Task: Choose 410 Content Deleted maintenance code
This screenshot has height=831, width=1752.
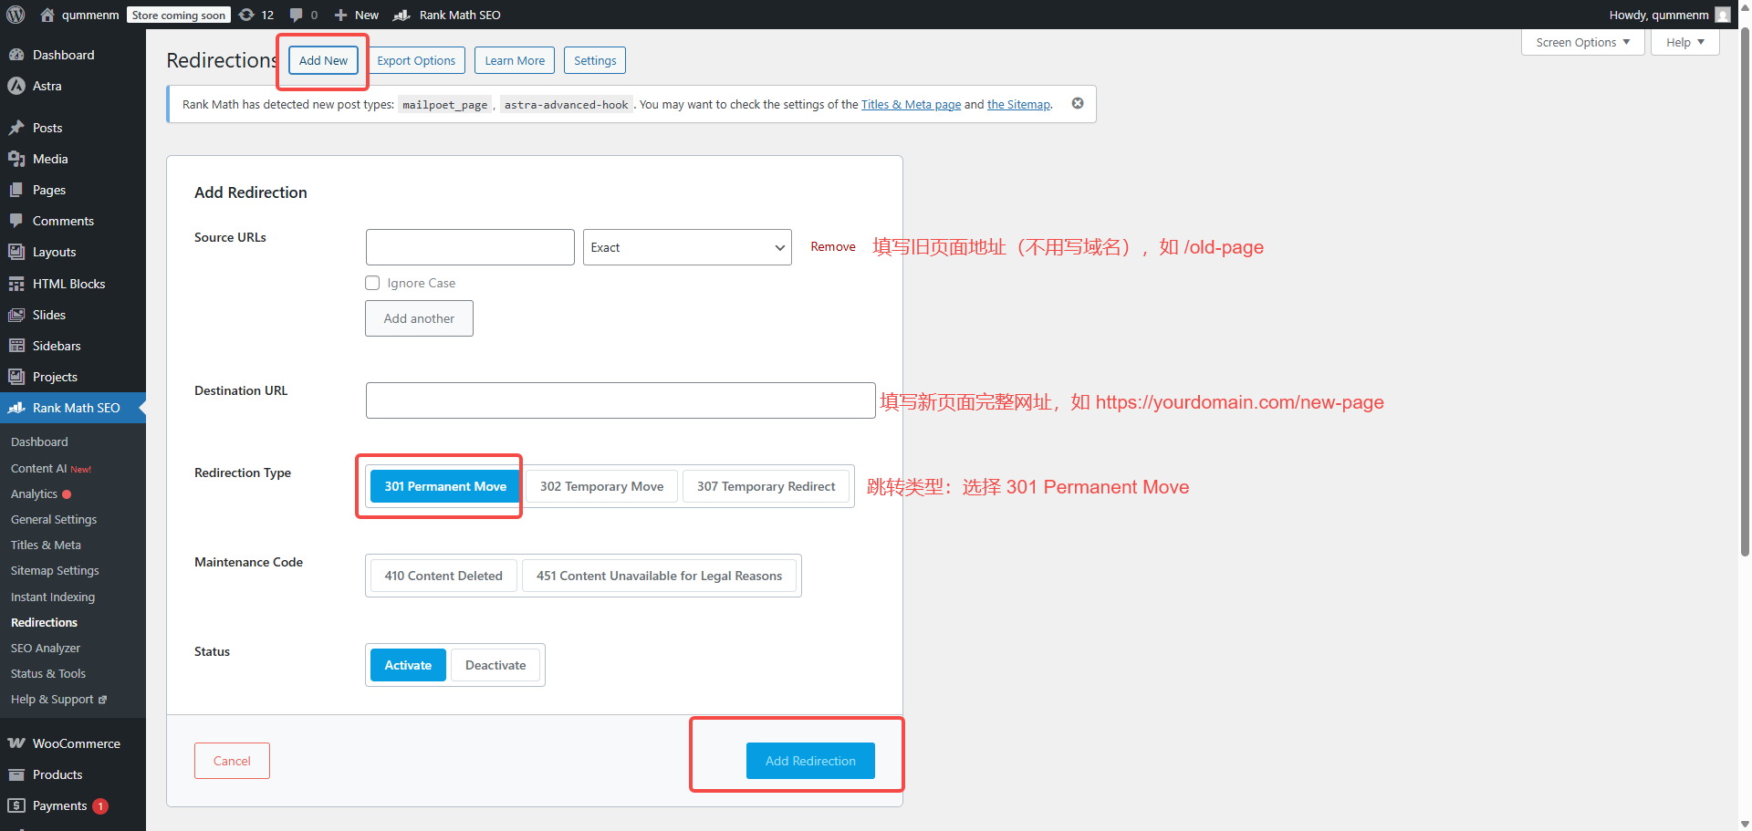Action: (x=443, y=576)
